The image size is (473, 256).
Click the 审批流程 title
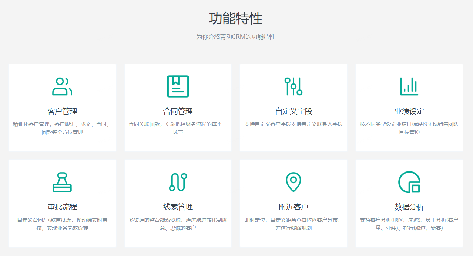click(62, 207)
